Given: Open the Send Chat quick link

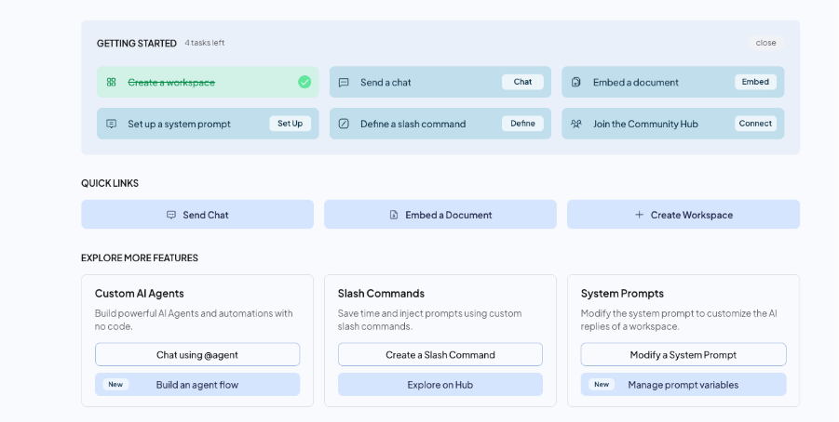Looking at the screenshot, I should [x=197, y=215].
